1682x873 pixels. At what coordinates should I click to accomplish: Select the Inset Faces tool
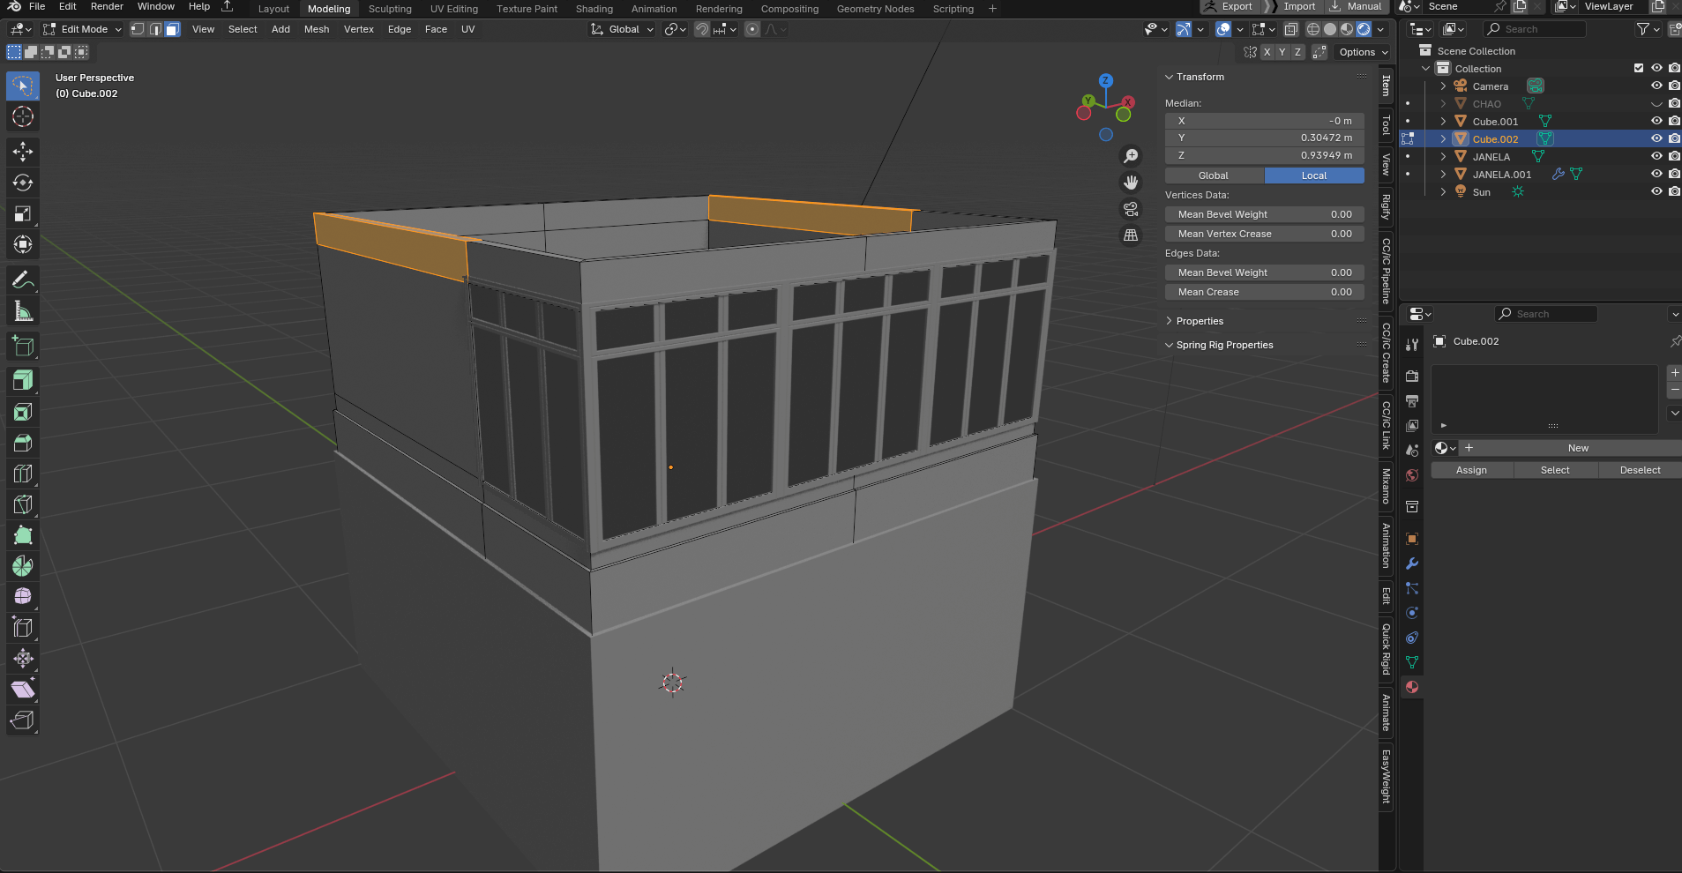[23, 411]
